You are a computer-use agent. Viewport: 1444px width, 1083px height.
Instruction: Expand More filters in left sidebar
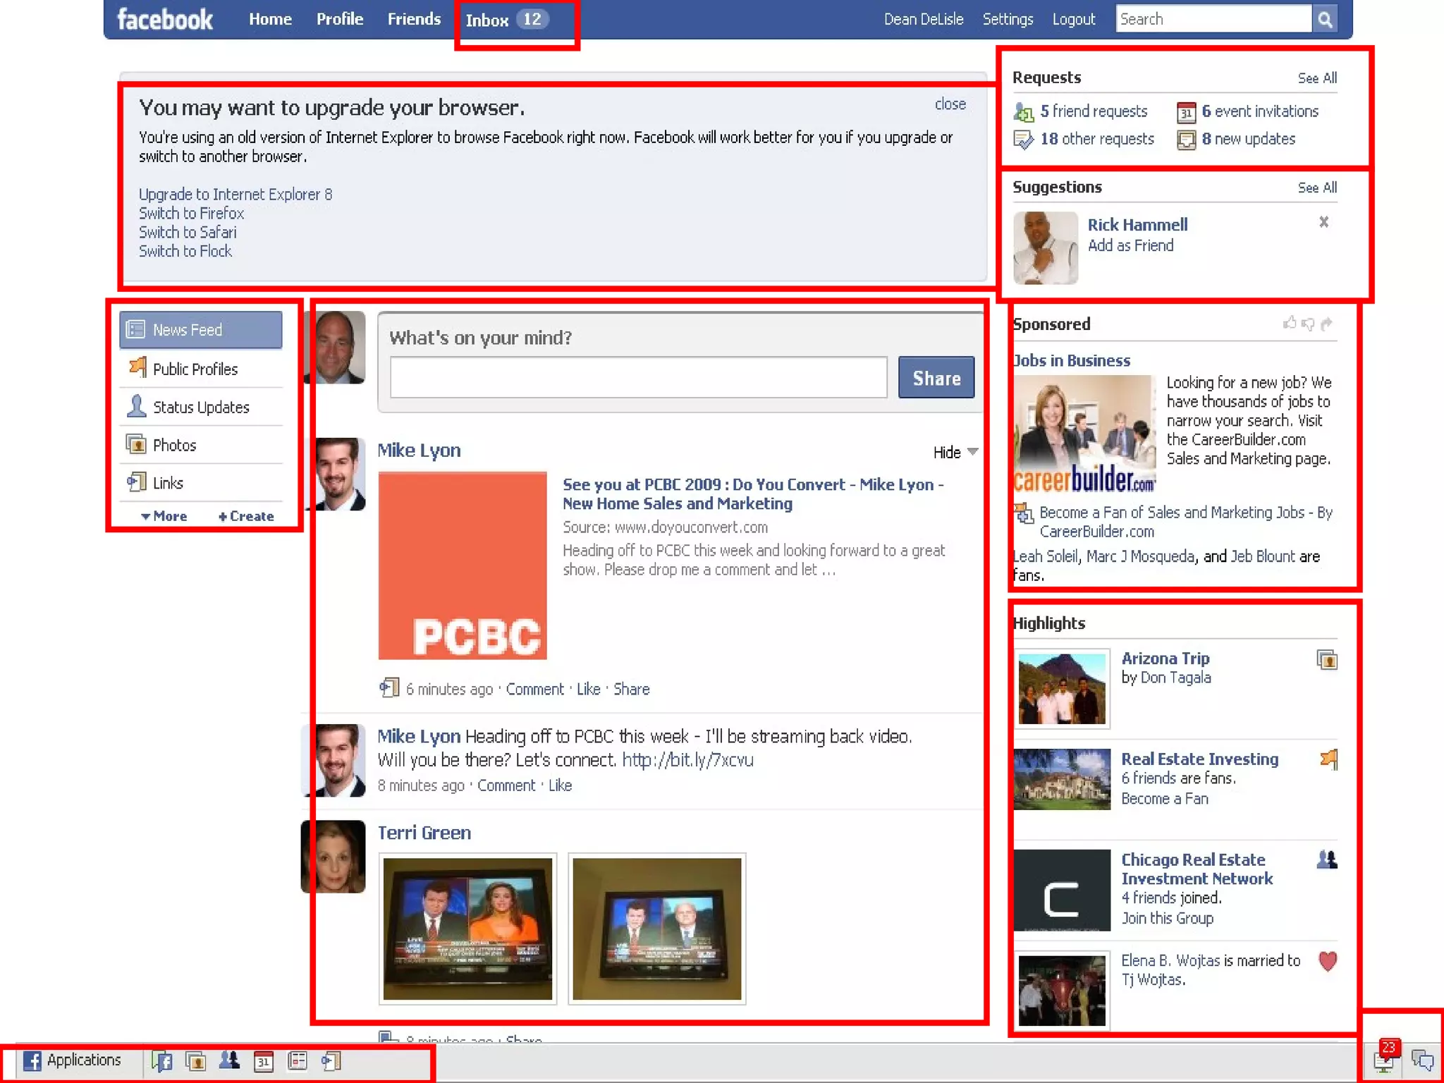[x=164, y=516]
